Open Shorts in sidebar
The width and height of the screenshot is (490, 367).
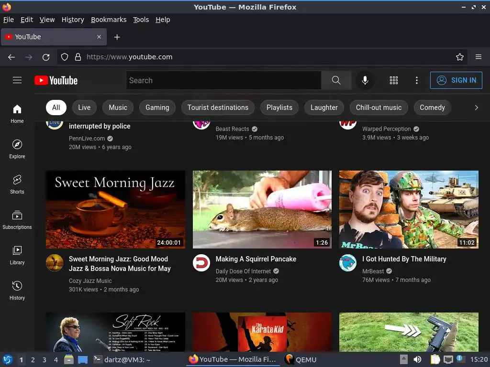tap(17, 185)
